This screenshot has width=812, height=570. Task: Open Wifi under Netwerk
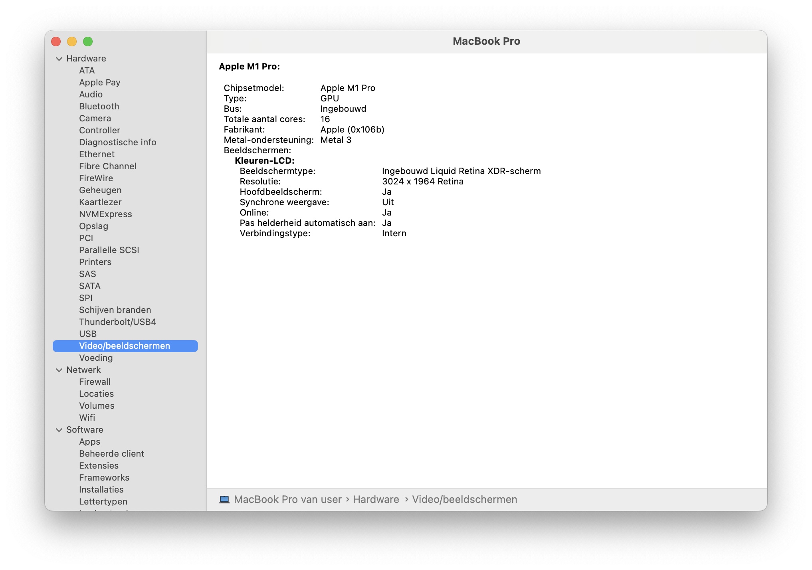tap(87, 418)
